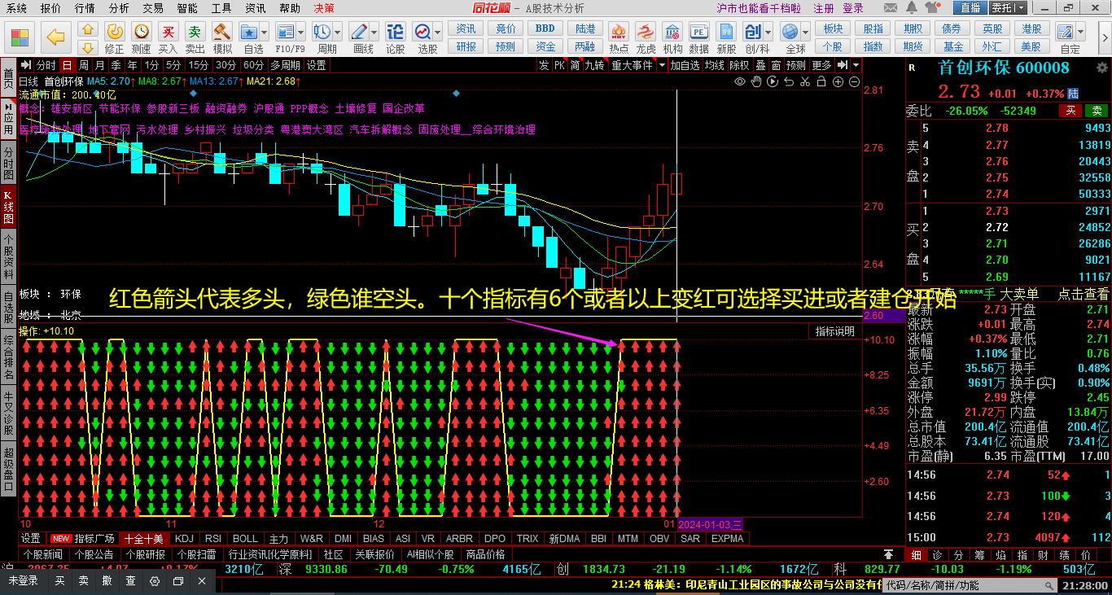Toggle the 预测 option in chart top bar

pos(796,65)
